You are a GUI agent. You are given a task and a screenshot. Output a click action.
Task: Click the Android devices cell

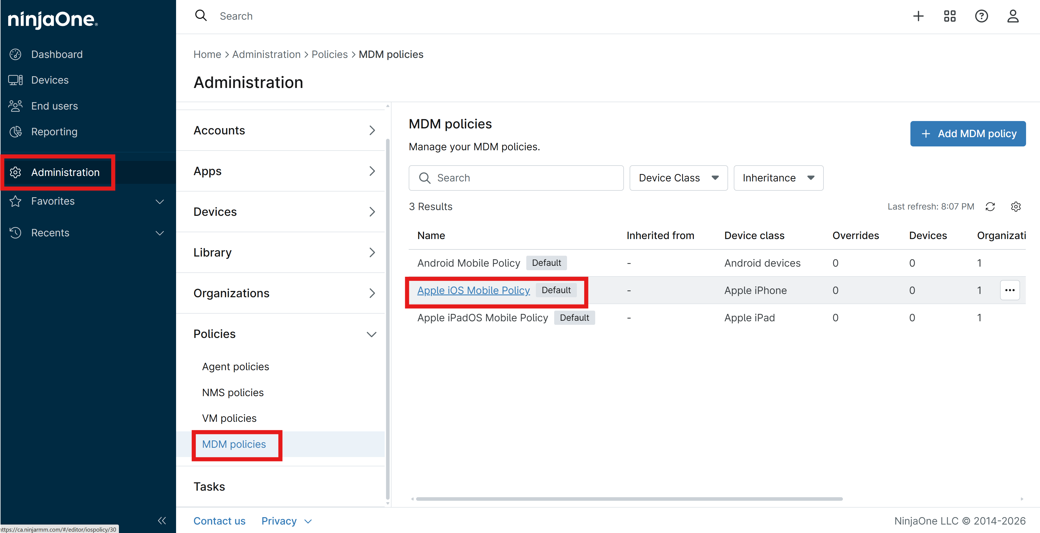click(x=762, y=263)
